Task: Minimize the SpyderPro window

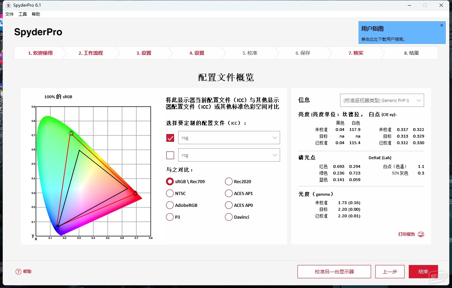Action: (409, 5)
